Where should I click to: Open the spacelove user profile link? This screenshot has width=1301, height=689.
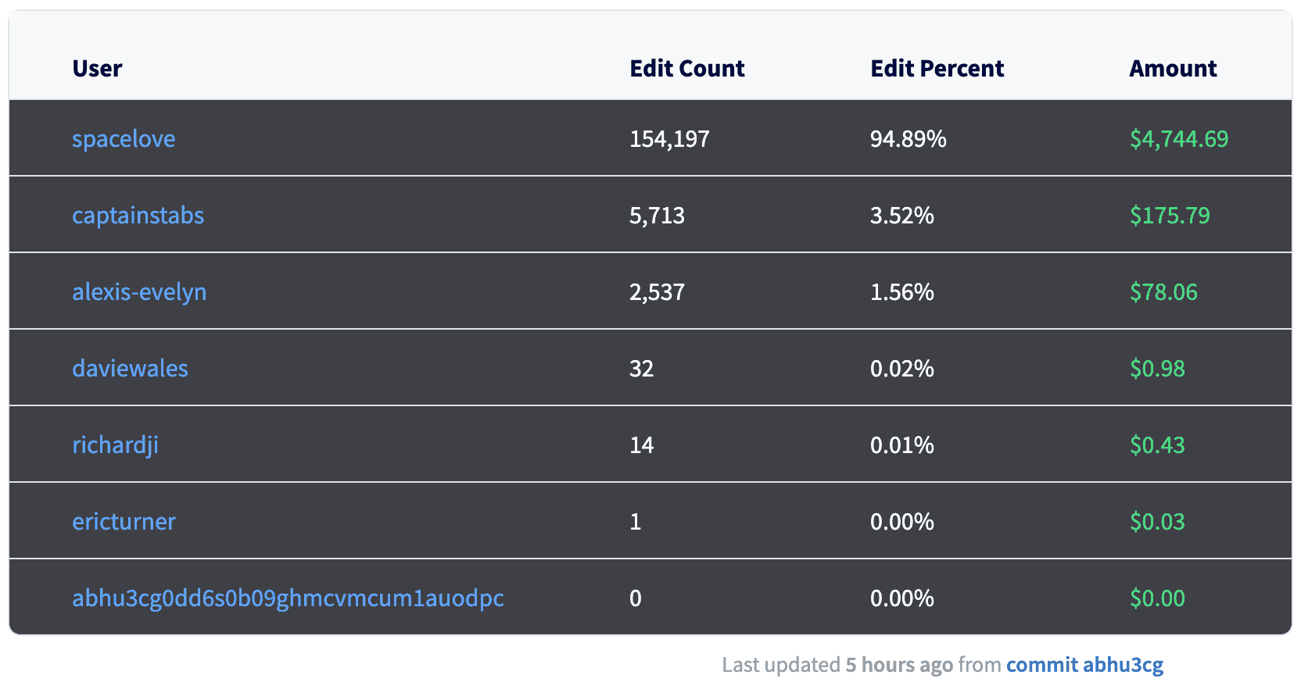coord(124,139)
